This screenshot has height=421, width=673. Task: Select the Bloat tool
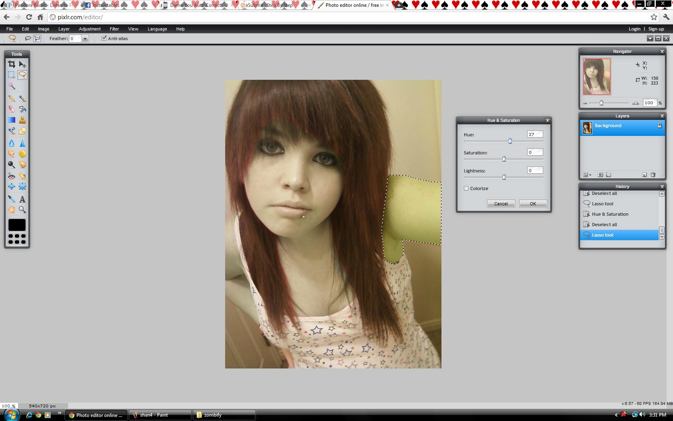coord(12,186)
